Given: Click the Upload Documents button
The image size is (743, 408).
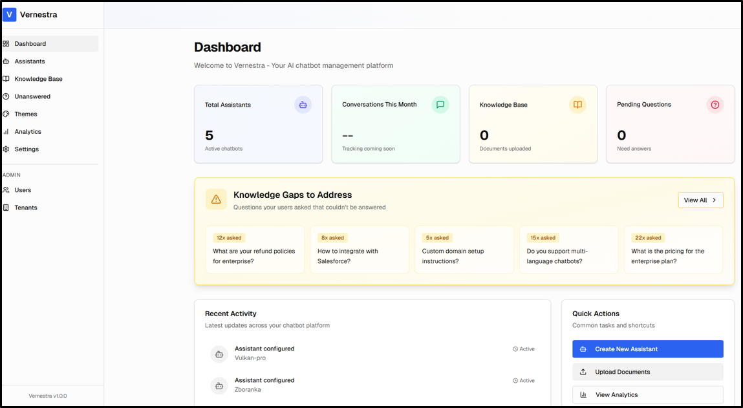Looking at the screenshot, I should (647, 372).
